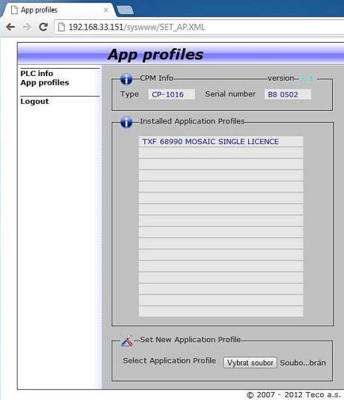Click the Vybrat soubor file button
Image resolution: width=344 pixels, height=400 pixels.
point(250,363)
